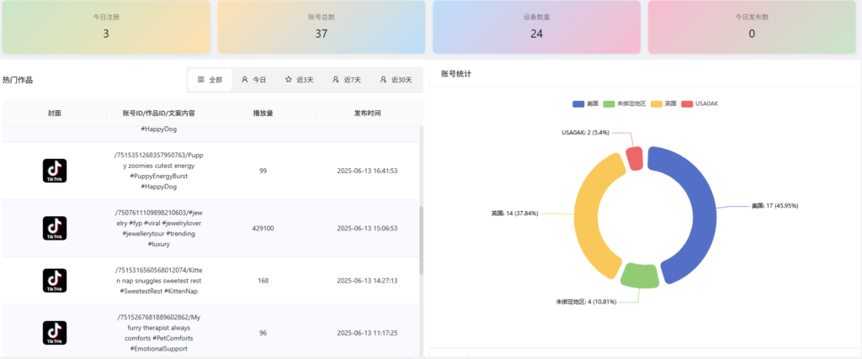Open TikTok cover of the jewelry post
862x359 pixels.
click(55, 228)
